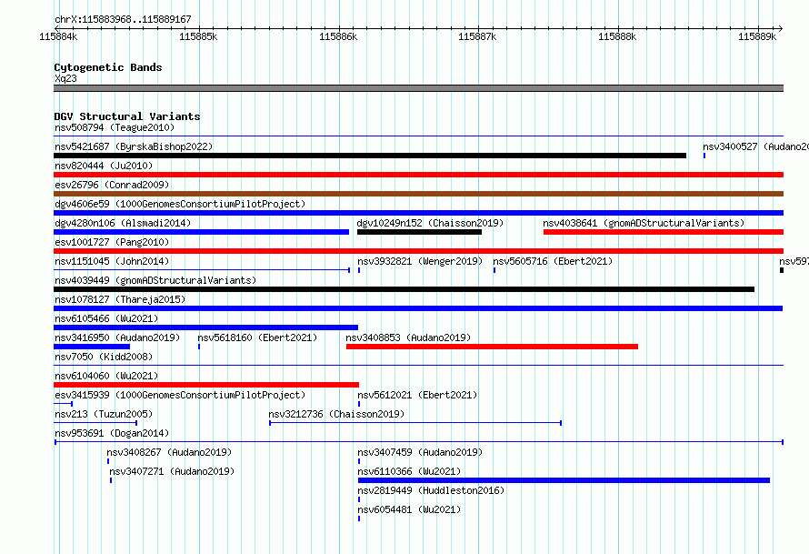Select the red nsv3408853 Audano2019 bar
This screenshot has height=554, width=809.
492,347
